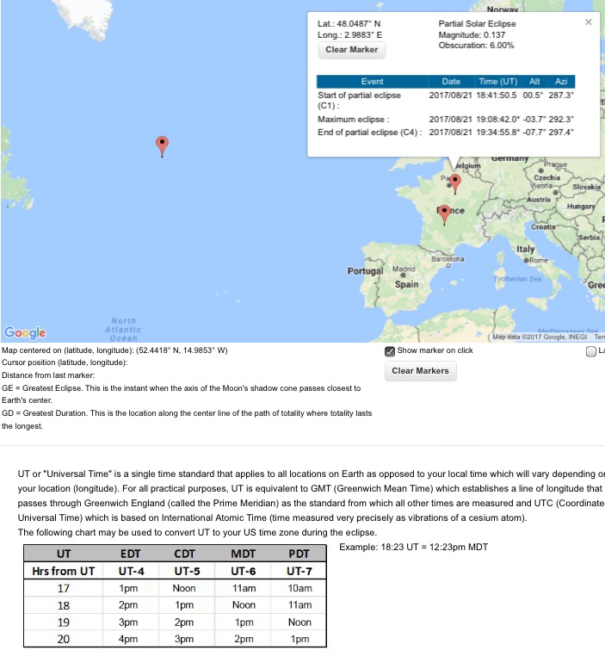
Task: Click the PDT column header in conversion table
Action: click(299, 554)
